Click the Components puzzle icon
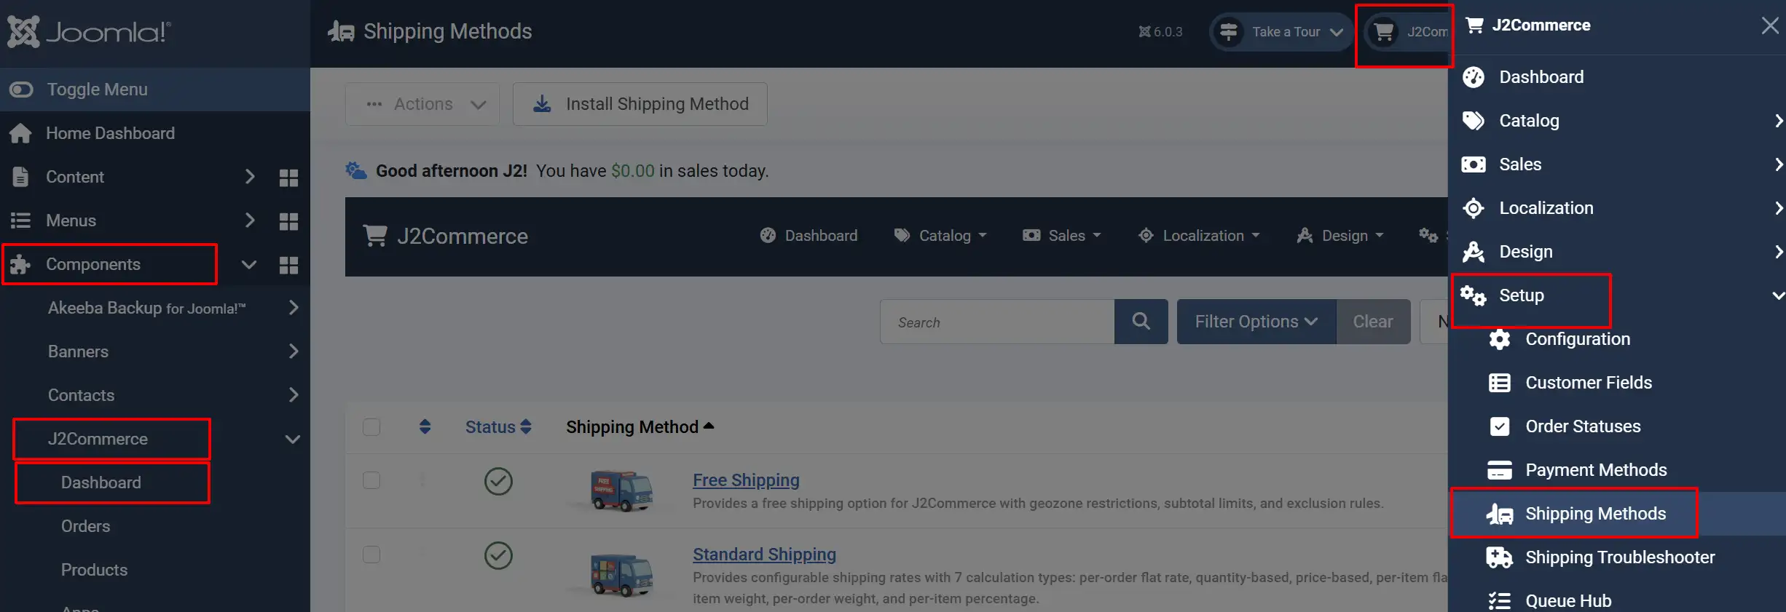This screenshot has height=612, width=1786. point(20,264)
